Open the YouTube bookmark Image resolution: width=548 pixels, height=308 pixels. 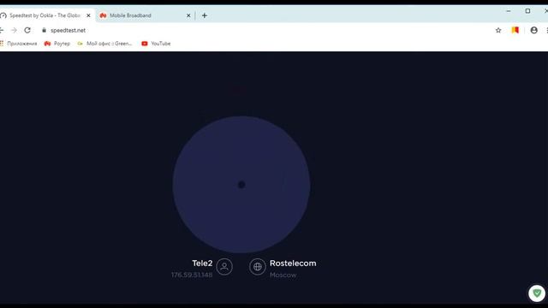pos(156,44)
